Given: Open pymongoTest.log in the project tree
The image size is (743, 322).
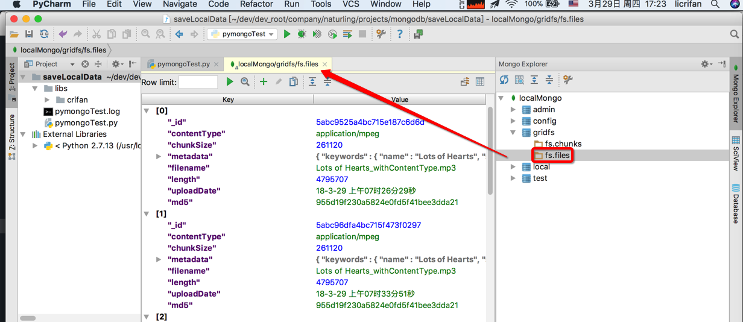Looking at the screenshot, I should pyautogui.click(x=87, y=112).
